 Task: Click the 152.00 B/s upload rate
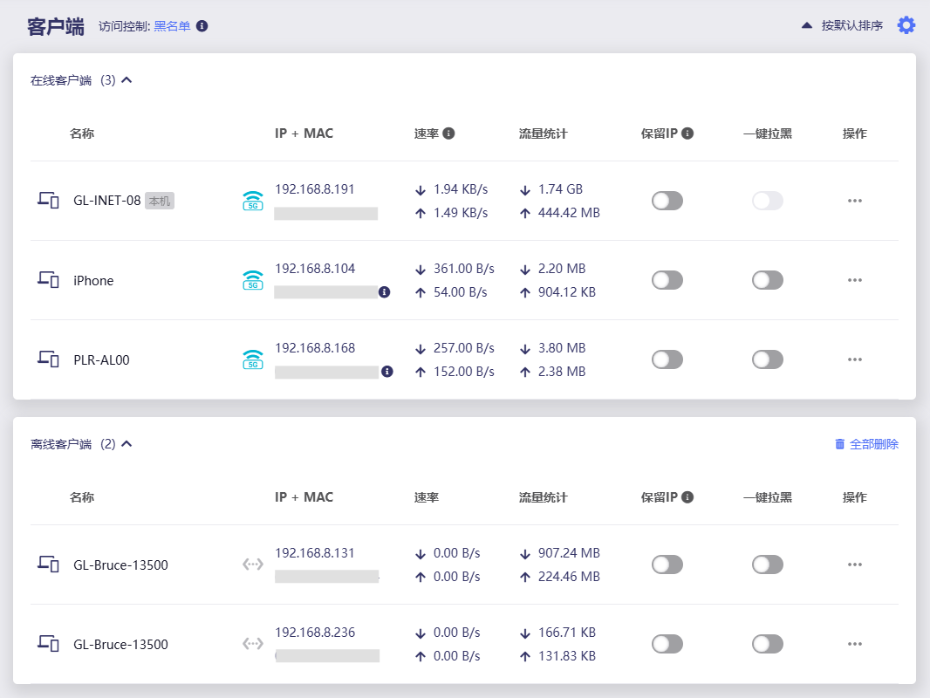click(464, 371)
